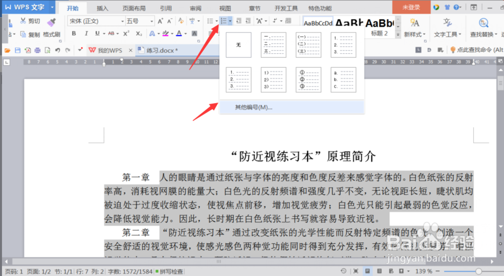
Task: Expand the styles gallery list
Action: 398,34
